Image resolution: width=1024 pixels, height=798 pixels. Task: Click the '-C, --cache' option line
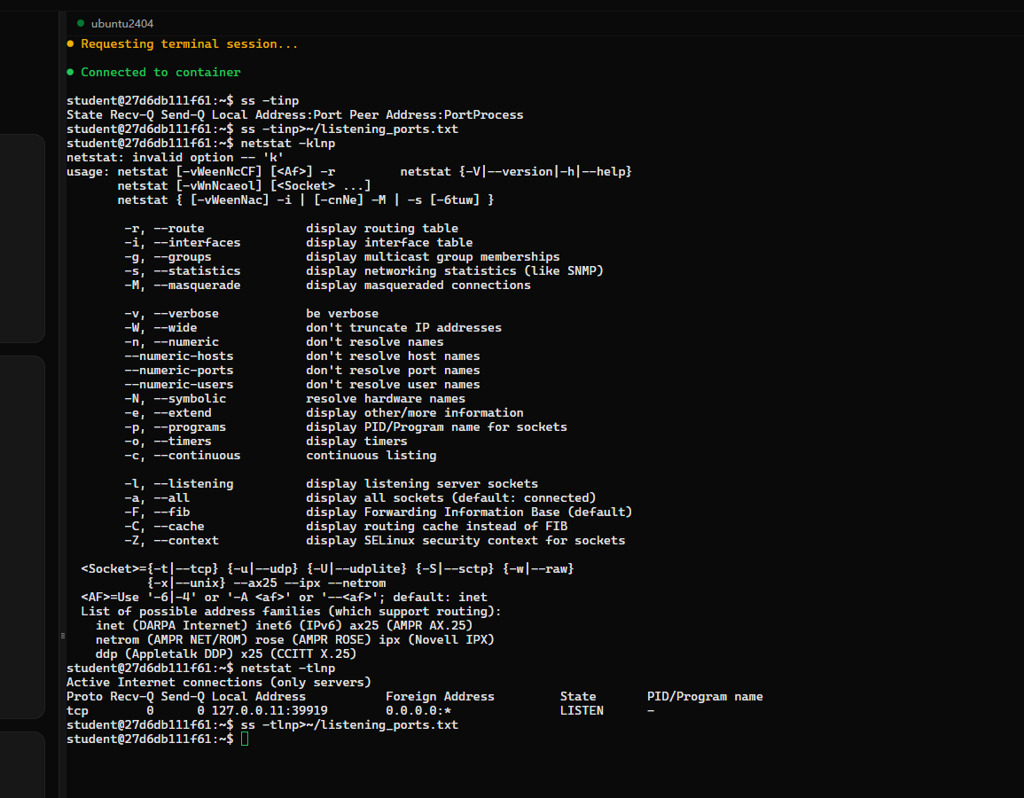tap(346, 527)
